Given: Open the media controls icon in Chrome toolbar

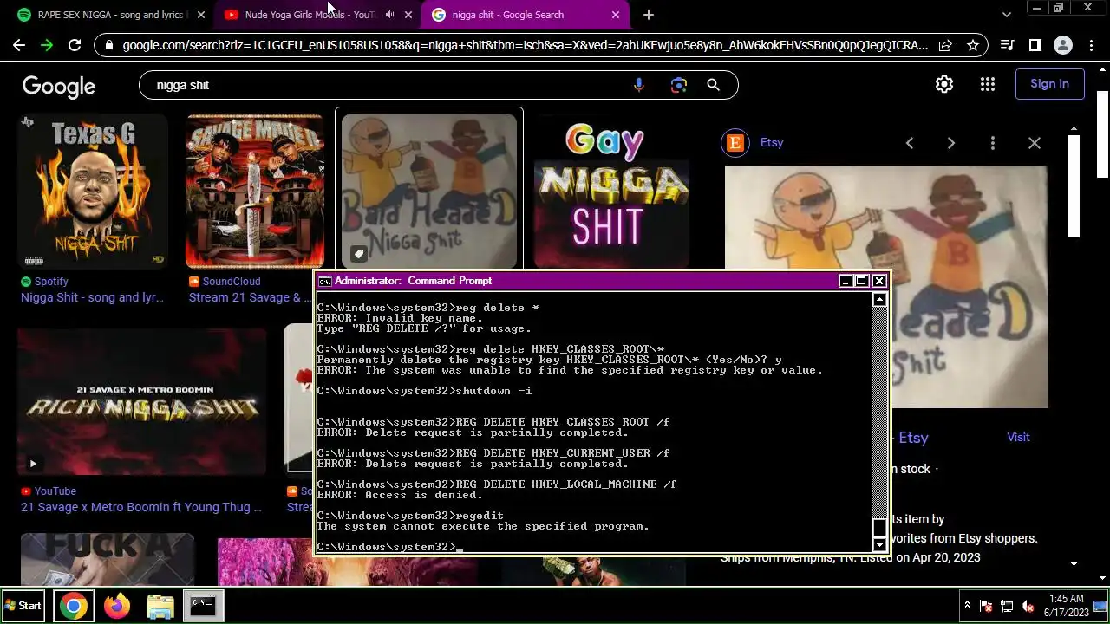Looking at the screenshot, I should tap(1007, 45).
